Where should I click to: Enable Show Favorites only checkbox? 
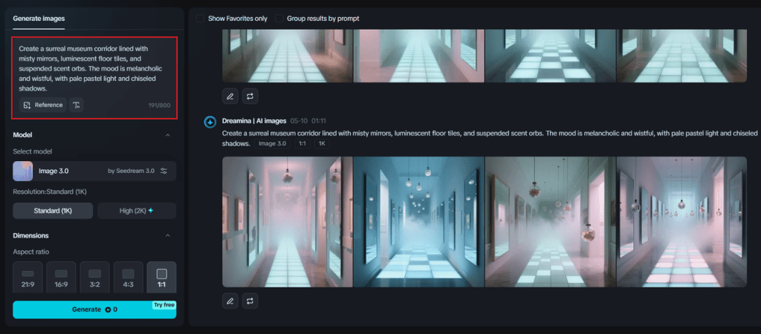pos(201,18)
